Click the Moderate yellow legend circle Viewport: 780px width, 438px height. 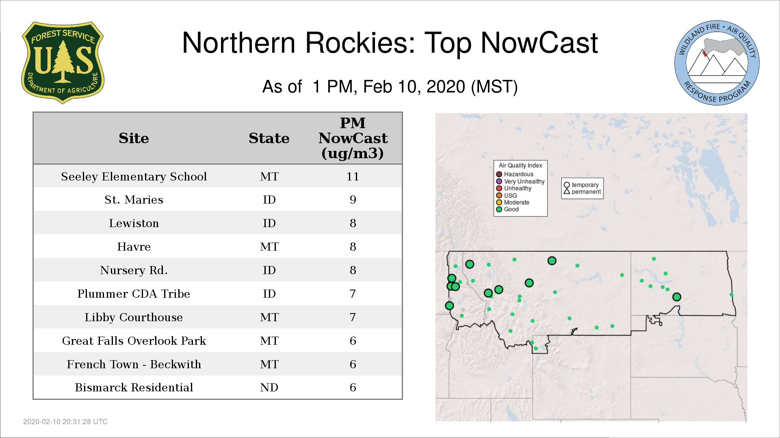499,202
